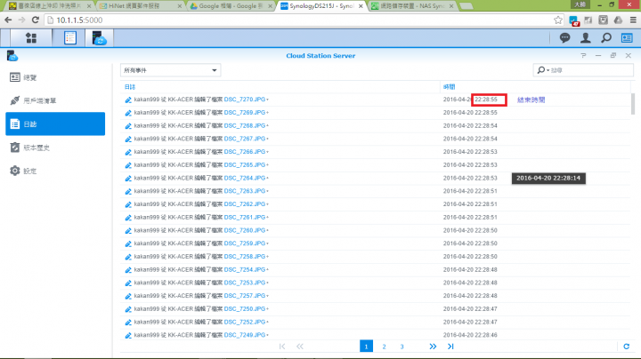The image size is (641, 359).
Task: Close the Google Photos browser tab
Action: pos(271,6)
